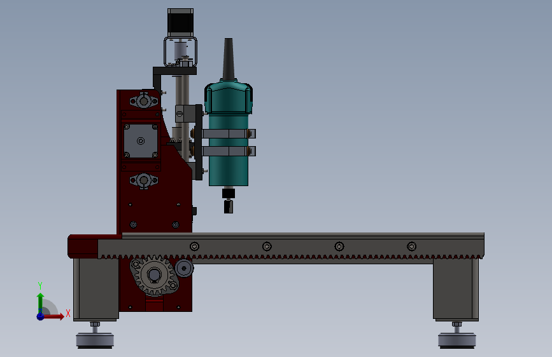The image size is (552, 357).
Task: Pick the coupling housing under top motor
Action: [180, 51]
